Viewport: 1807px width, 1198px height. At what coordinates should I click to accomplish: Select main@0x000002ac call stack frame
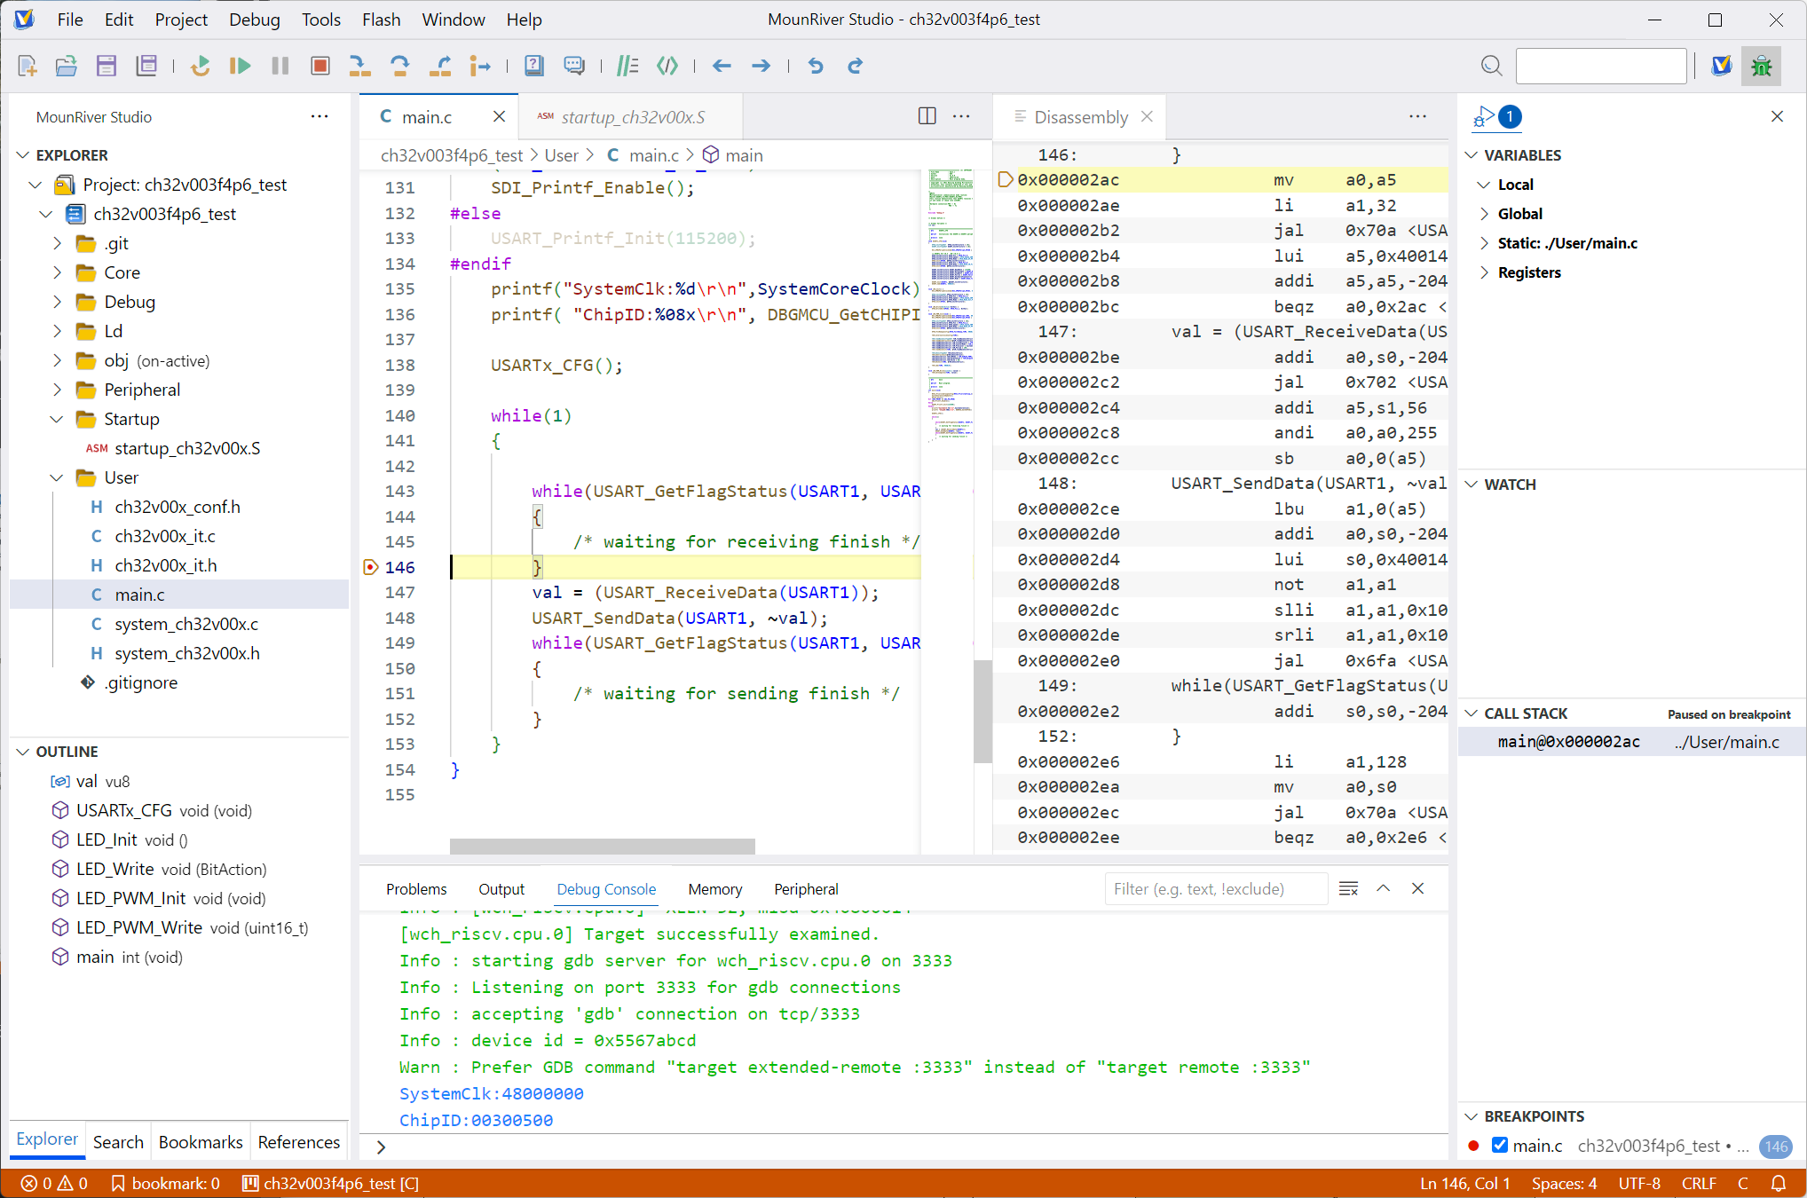(x=1568, y=742)
